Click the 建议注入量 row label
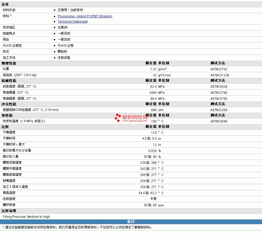The image size is (262, 236). pos(11,156)
